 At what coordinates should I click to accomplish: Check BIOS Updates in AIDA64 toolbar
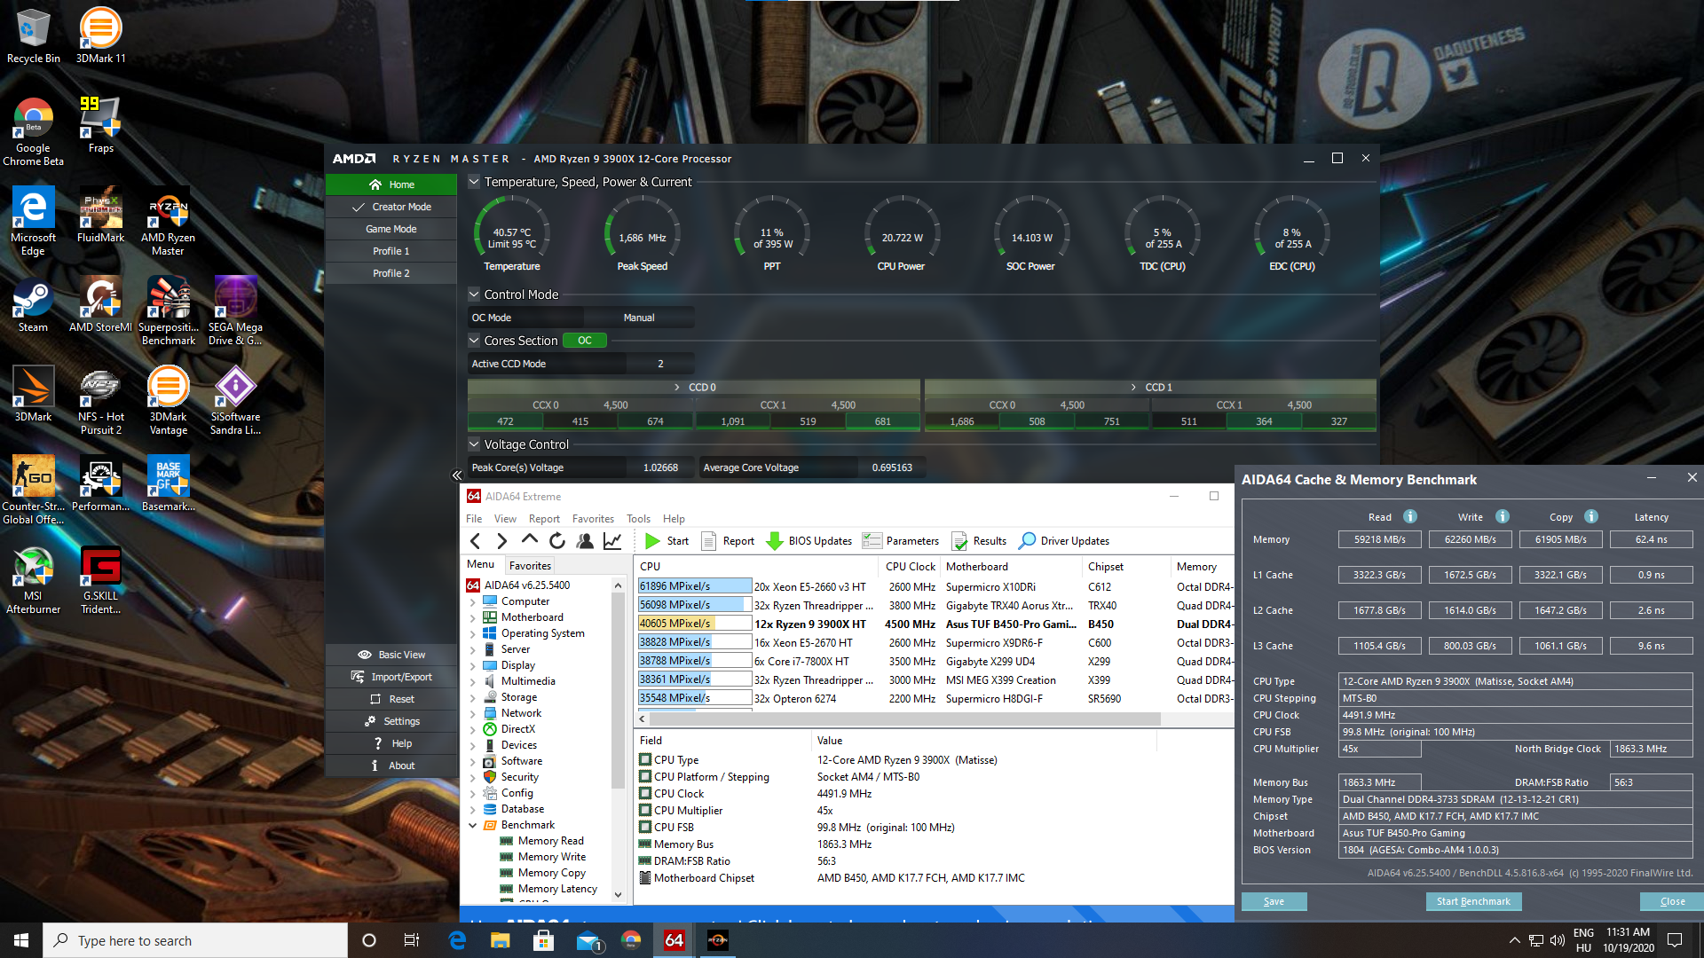(x=809, y=541)
